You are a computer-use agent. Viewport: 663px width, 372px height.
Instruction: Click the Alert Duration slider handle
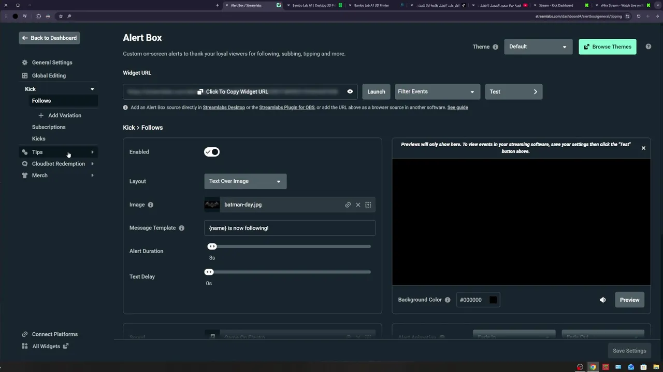212,246
